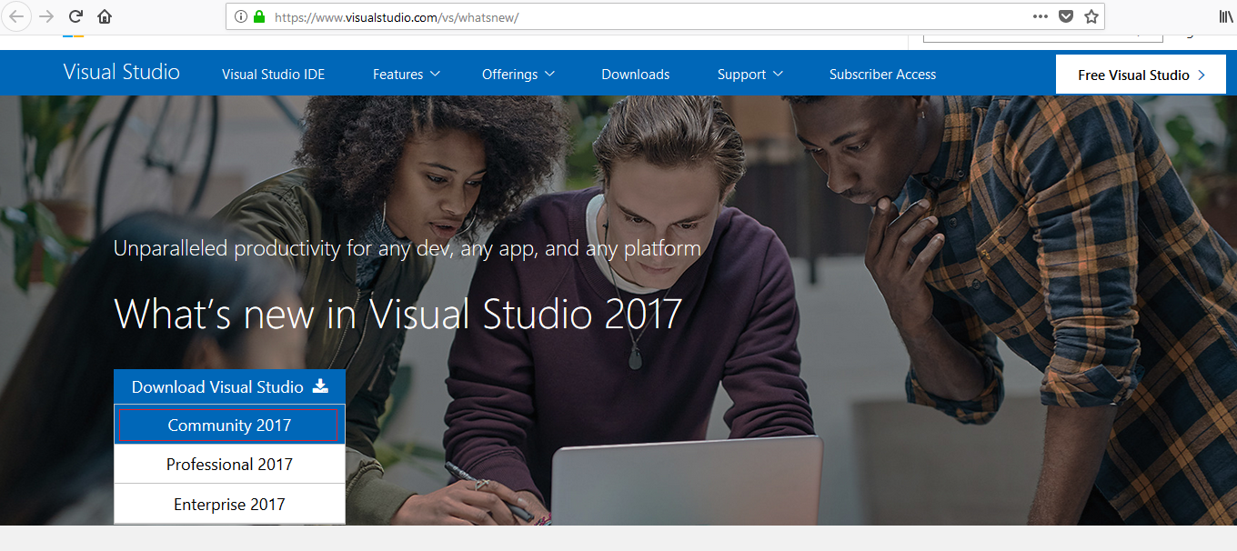Click the site information icon in address bar
The width and height of the screenshot is (1237, 551).
pos(241,15)
